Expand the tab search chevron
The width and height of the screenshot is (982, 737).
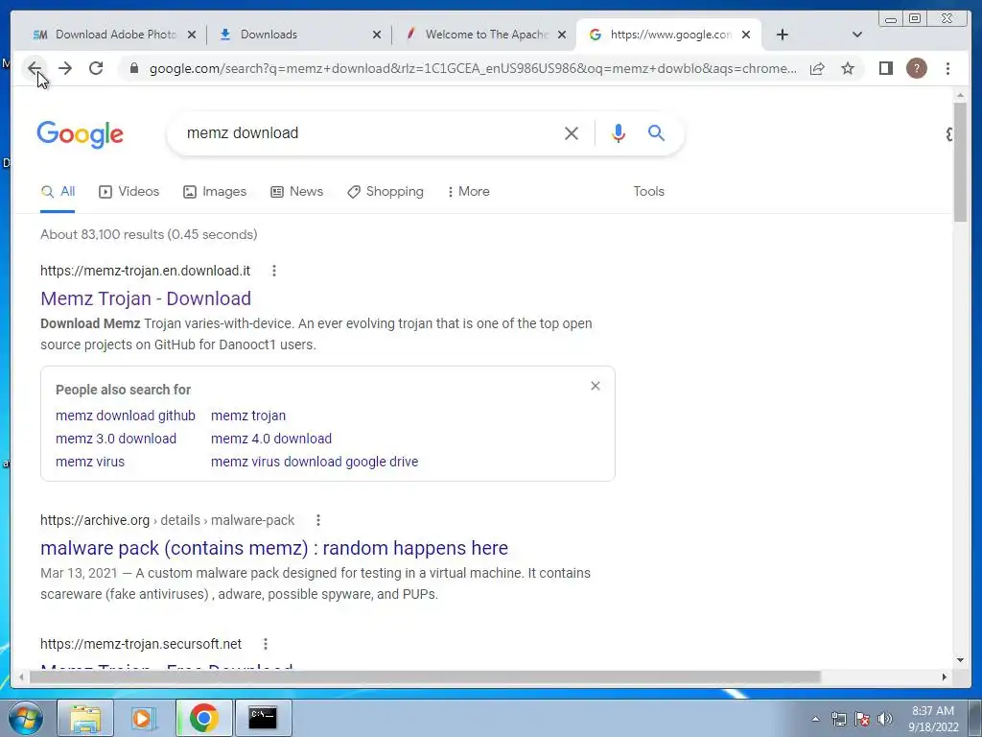857,35
